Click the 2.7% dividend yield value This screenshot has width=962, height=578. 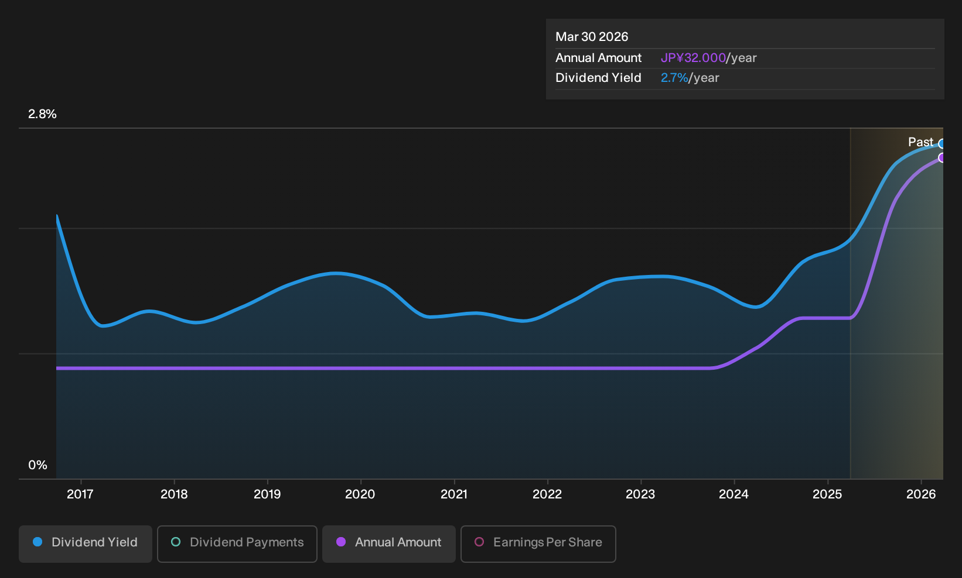(674, 78)
